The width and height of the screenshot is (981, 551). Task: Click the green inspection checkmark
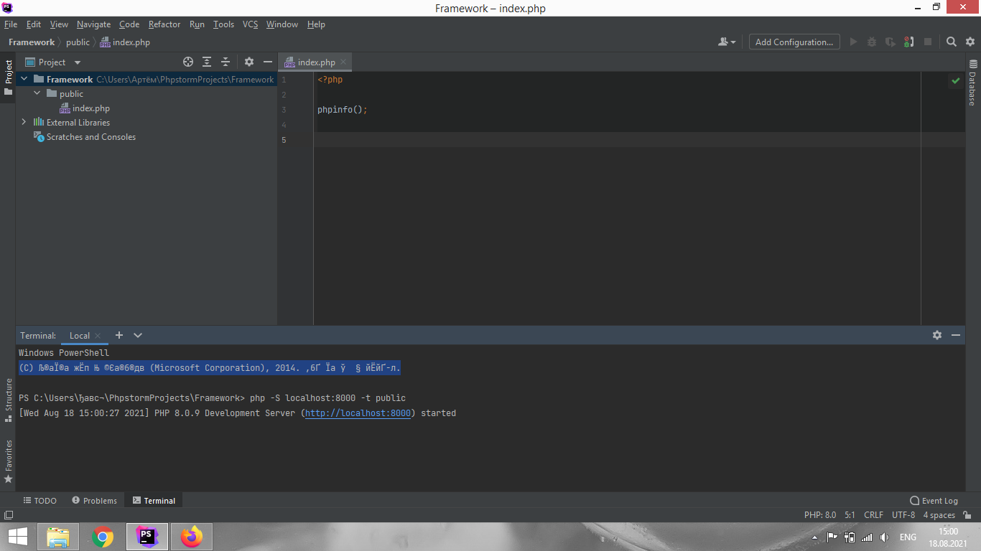point(955,81)
